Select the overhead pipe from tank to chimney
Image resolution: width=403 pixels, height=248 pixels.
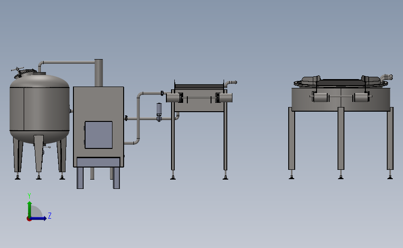pos(66,62)
